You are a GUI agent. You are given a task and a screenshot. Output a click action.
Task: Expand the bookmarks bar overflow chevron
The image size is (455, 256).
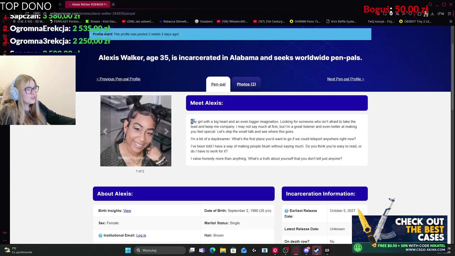tap(451, 21)
